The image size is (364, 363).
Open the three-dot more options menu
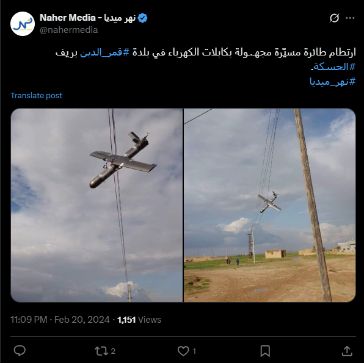[x=350, y=18]
